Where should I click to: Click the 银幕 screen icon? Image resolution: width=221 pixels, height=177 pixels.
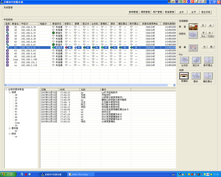point(193,48)
